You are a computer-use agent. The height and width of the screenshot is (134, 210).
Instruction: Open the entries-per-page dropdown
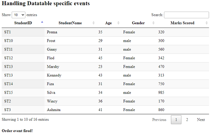(19, 15)
